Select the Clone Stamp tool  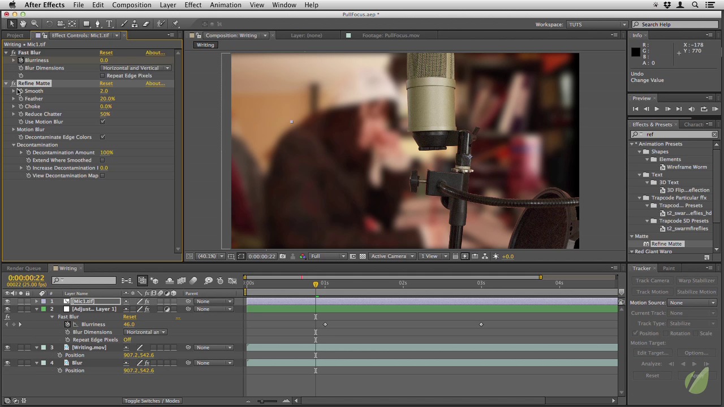click(x=135, y=24)
